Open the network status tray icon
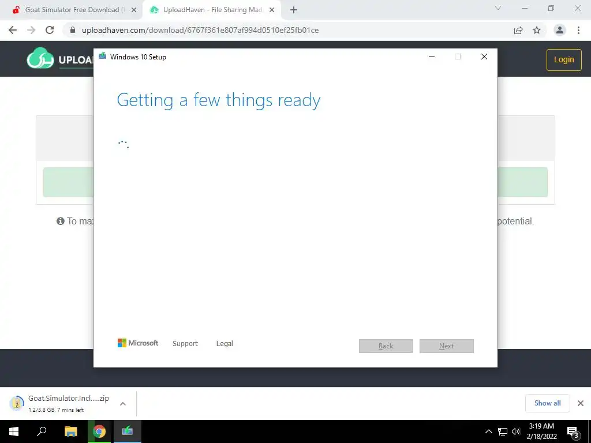The height and width of the screenshot is (443, 591). [x=503, y=431]
